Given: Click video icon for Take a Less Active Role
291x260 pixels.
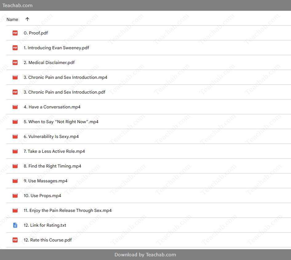Looking at the screenshot, I should 15,151.
